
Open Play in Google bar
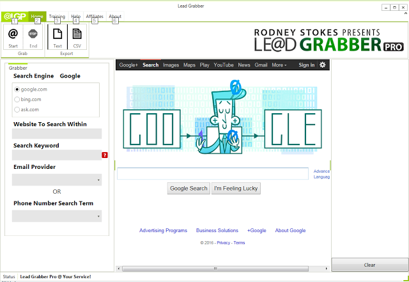pyautogui.click(x=204, y=65)
